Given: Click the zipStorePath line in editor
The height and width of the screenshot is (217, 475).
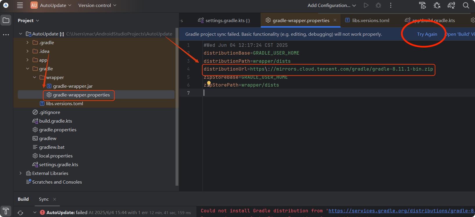Looking at the screenshot, I should 241,85.
